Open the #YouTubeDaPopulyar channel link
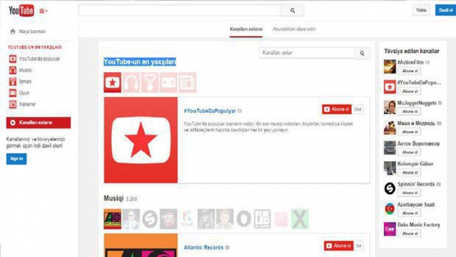456x257 pixels. pos(210,111)
